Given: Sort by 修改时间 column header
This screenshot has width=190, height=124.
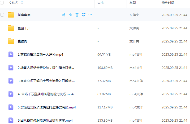Looking at the screenshot, I should (168, 3).
